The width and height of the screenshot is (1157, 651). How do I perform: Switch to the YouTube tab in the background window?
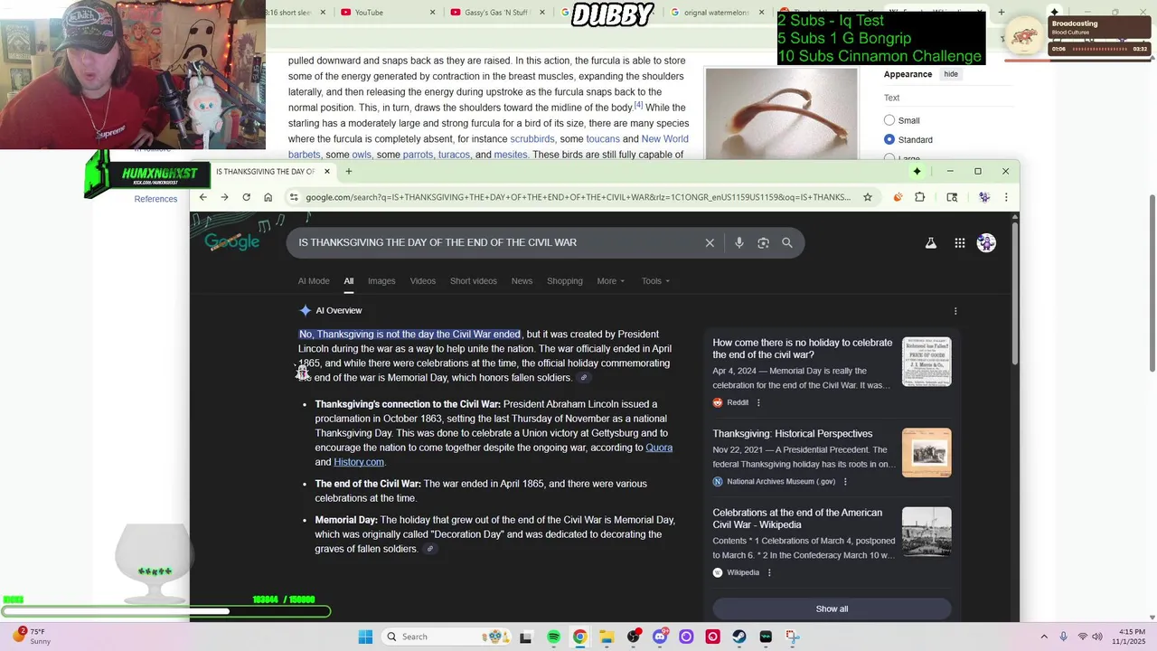[388, 13]
